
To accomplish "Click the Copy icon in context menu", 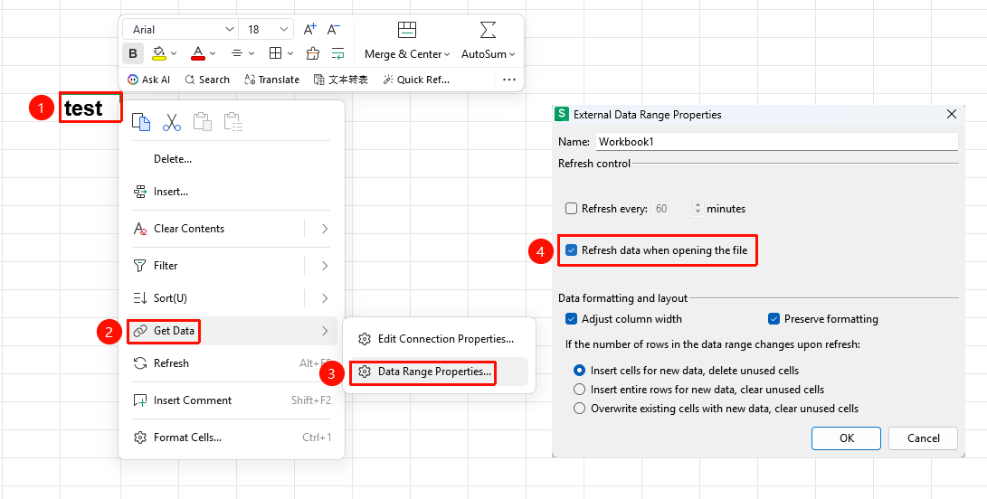I will point(141,121).
